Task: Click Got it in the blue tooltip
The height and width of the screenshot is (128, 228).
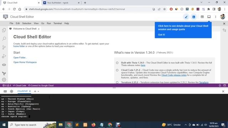Action: [161, 35]
